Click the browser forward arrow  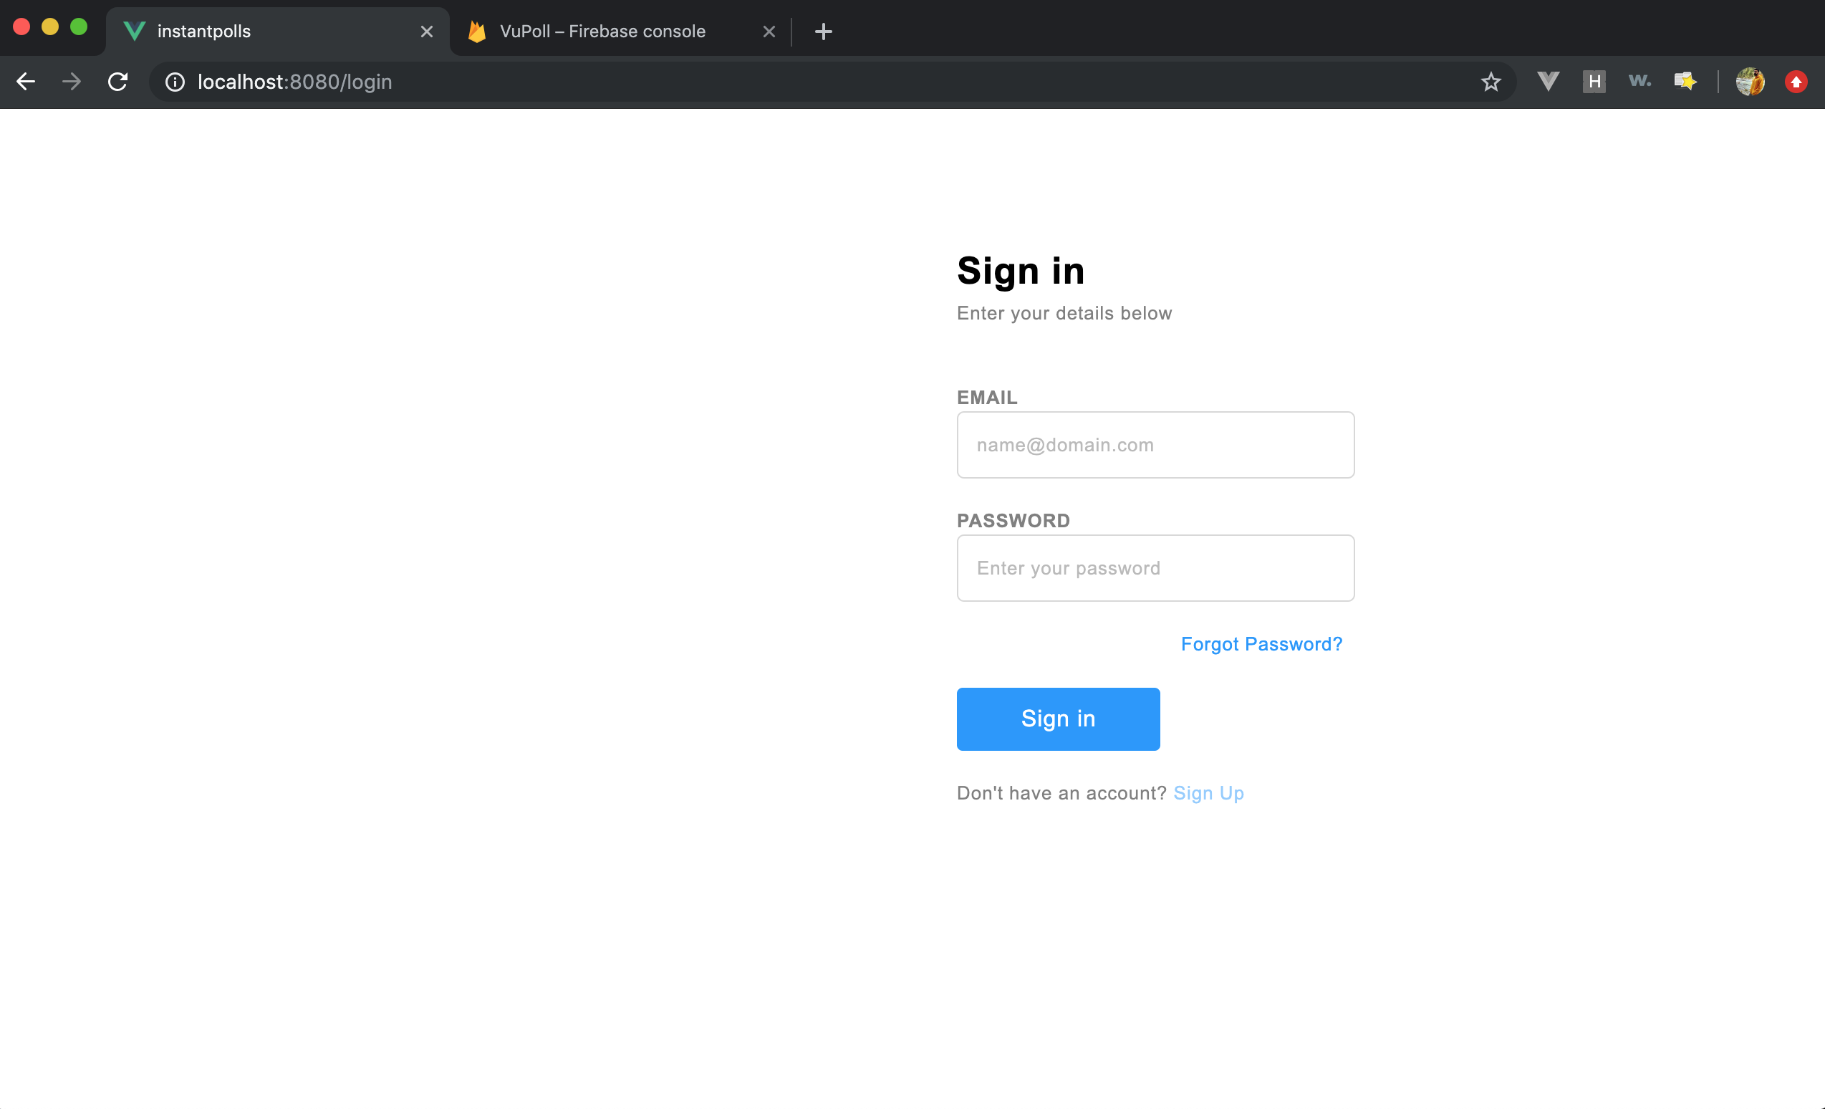pyautogui.click(x=72, y=82)
